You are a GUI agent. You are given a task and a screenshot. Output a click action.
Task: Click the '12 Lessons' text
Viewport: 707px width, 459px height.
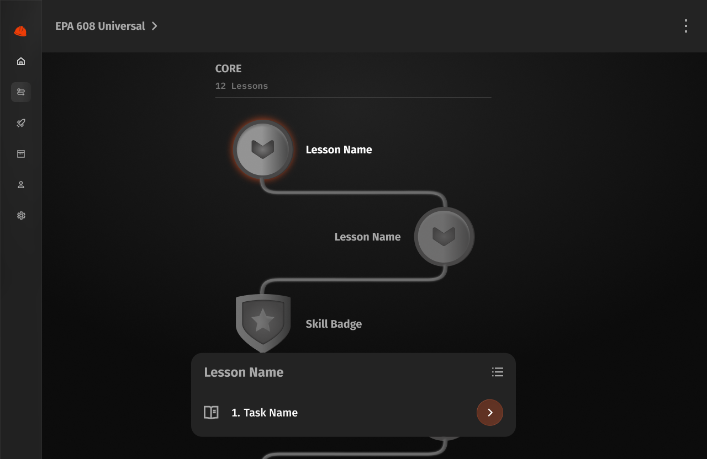pyautogui.click(x=241, y=86)
